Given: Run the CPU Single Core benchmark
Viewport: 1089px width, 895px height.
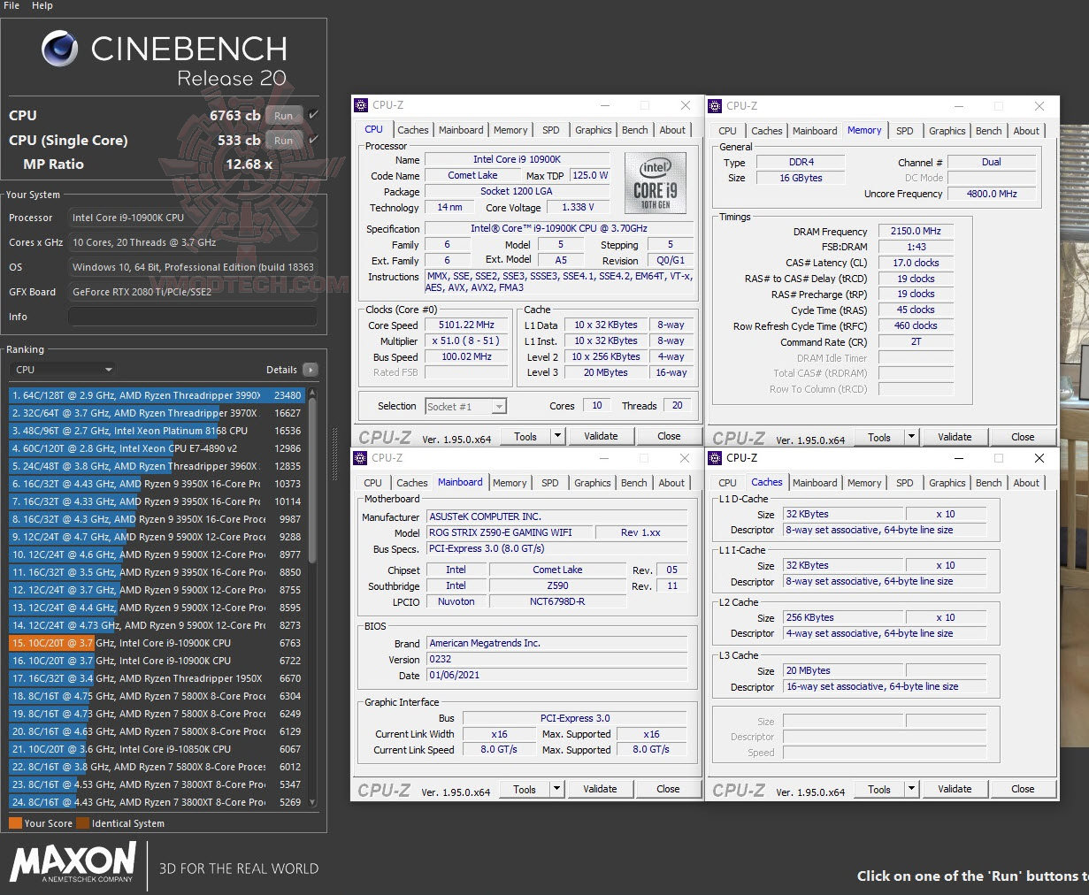Looking at the screenshot, I should pyautogui.click(x=283, y=140).
